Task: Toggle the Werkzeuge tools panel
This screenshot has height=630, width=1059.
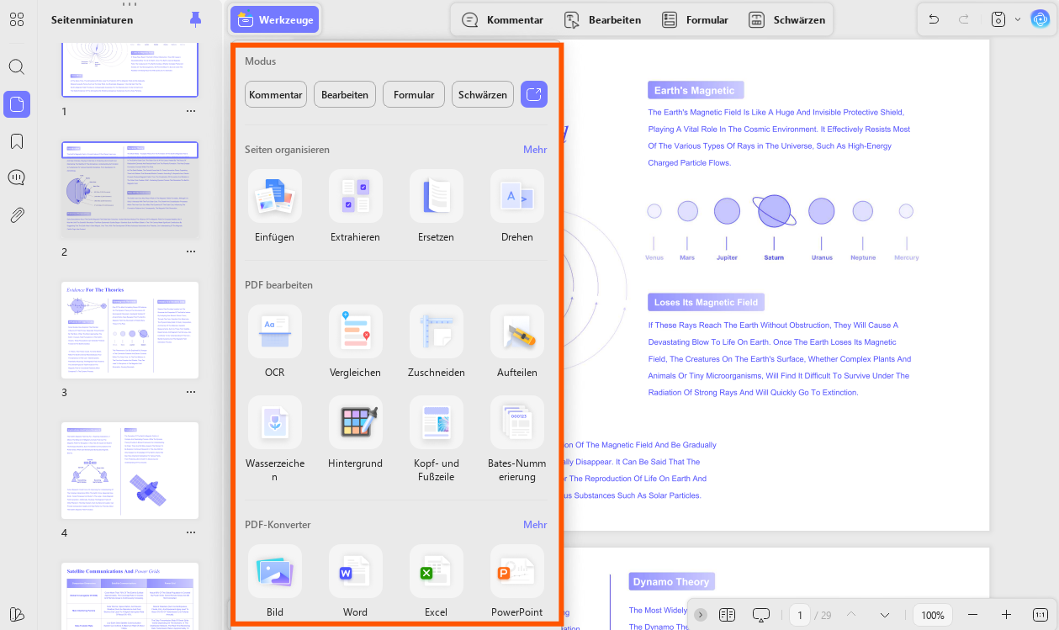Action: 275,19
